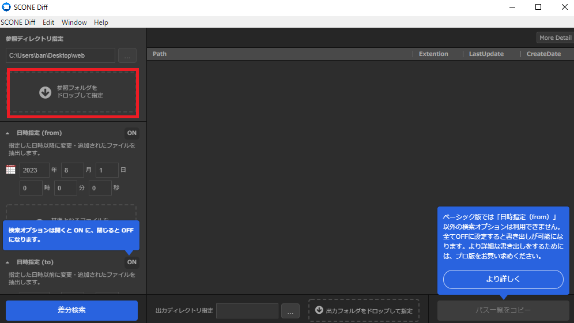The width and height of the screenshot is (574, 323).
Task: Click the 参照ディレクトリ指定 heading
Action: [x=35, y=39]
